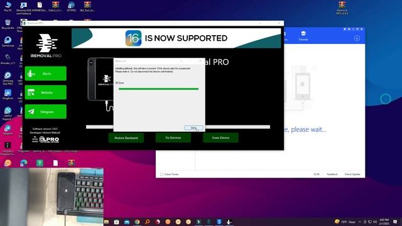Screen dimensions: 402x226
Task: Show hidden system tray icons
Action: pos(360,222)
